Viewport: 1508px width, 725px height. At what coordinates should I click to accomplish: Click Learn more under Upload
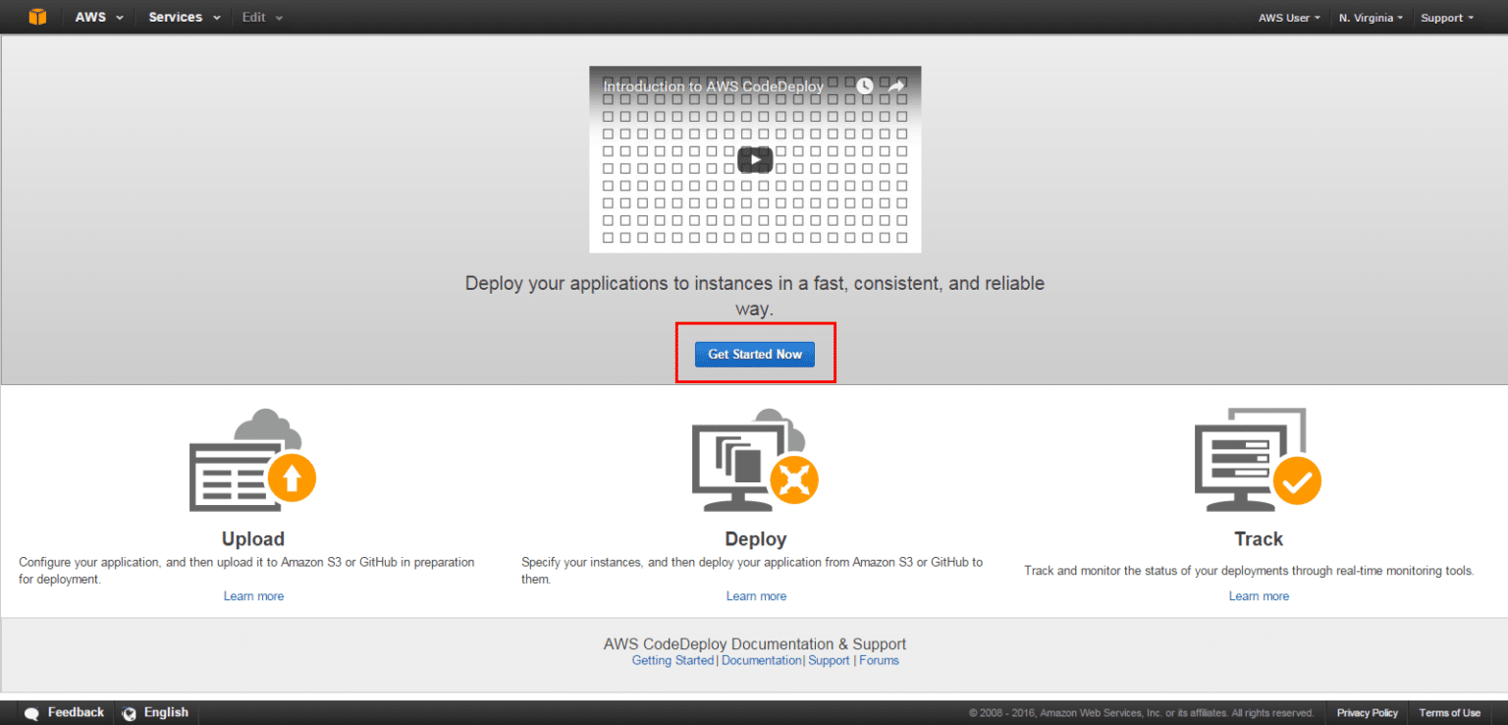coord(253,596)
